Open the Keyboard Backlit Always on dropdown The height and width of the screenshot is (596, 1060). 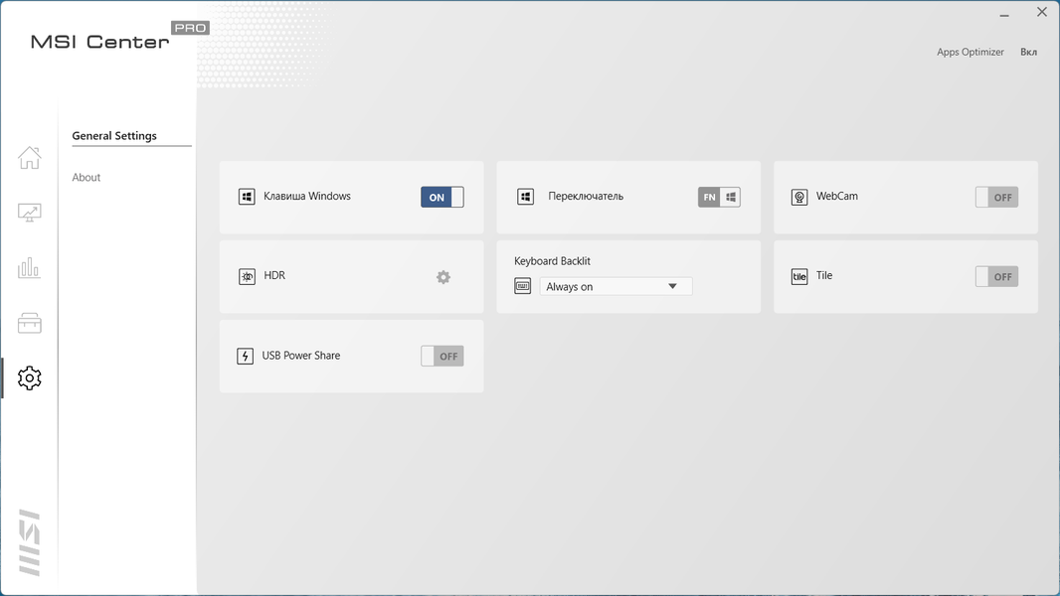(x=616, y=286)
